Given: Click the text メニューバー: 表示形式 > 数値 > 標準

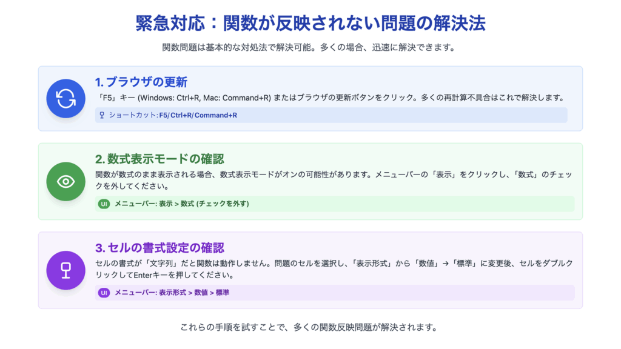Looking at the screenshot, I should (172, 293).
